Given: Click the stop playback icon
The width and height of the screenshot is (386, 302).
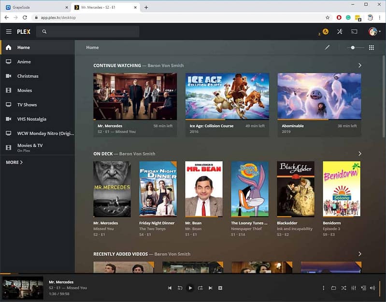Looking at the screenshot, I should click(x=220, y=288).
